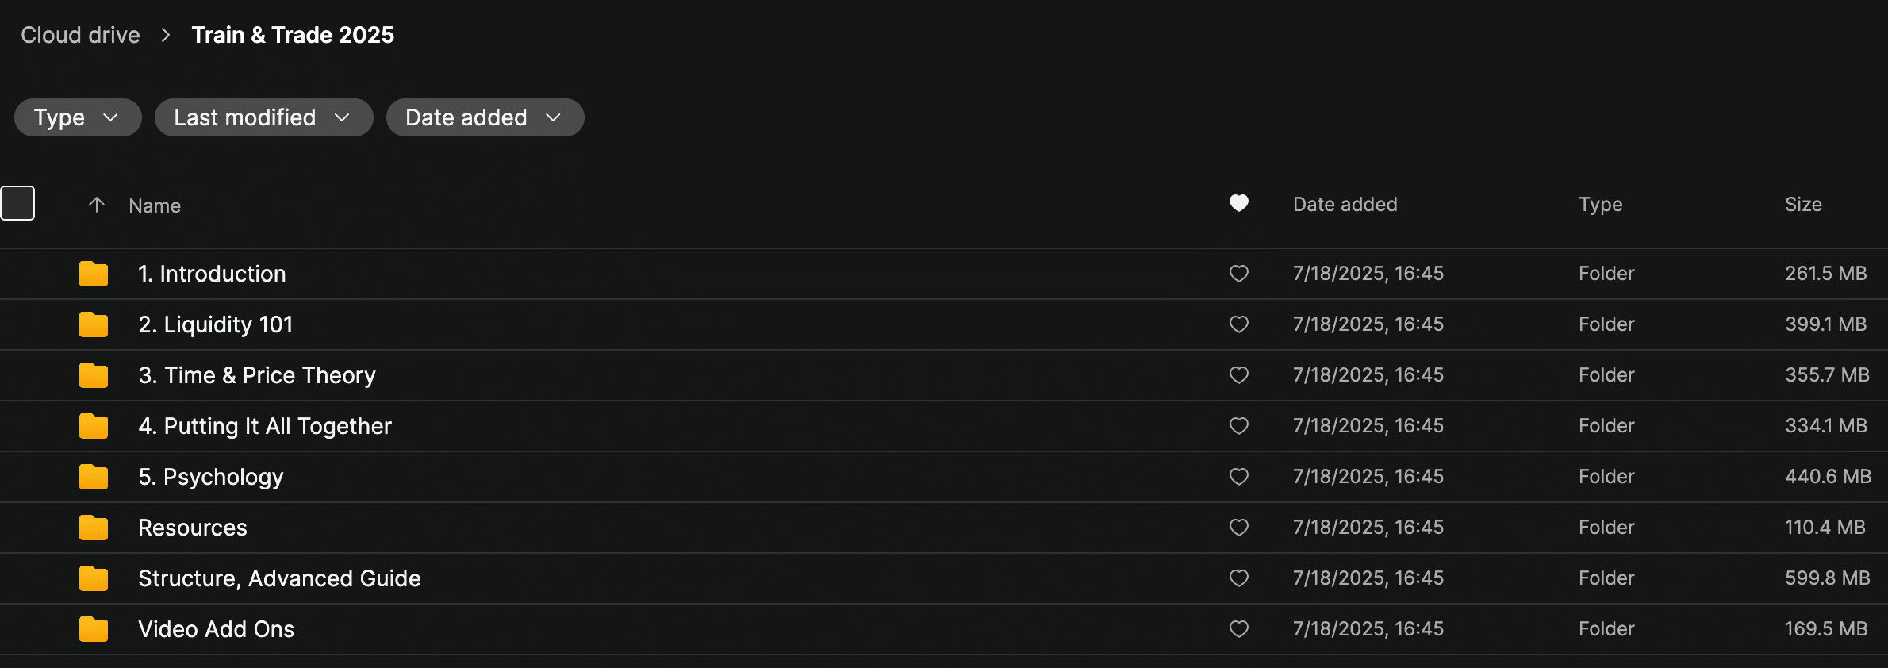
Task: Go back to Cloud drive breadcrumb
Action: [x=80, y=35]
